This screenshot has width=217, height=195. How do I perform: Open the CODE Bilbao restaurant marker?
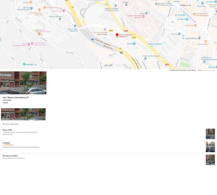coord(195,25)
